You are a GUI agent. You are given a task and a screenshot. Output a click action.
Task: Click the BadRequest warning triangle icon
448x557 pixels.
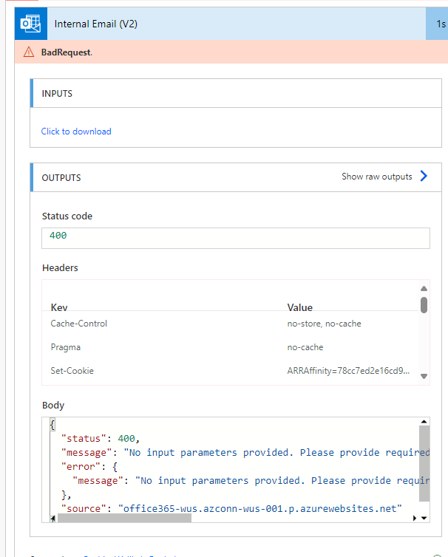pyautogui.click(x=29, y=52)
